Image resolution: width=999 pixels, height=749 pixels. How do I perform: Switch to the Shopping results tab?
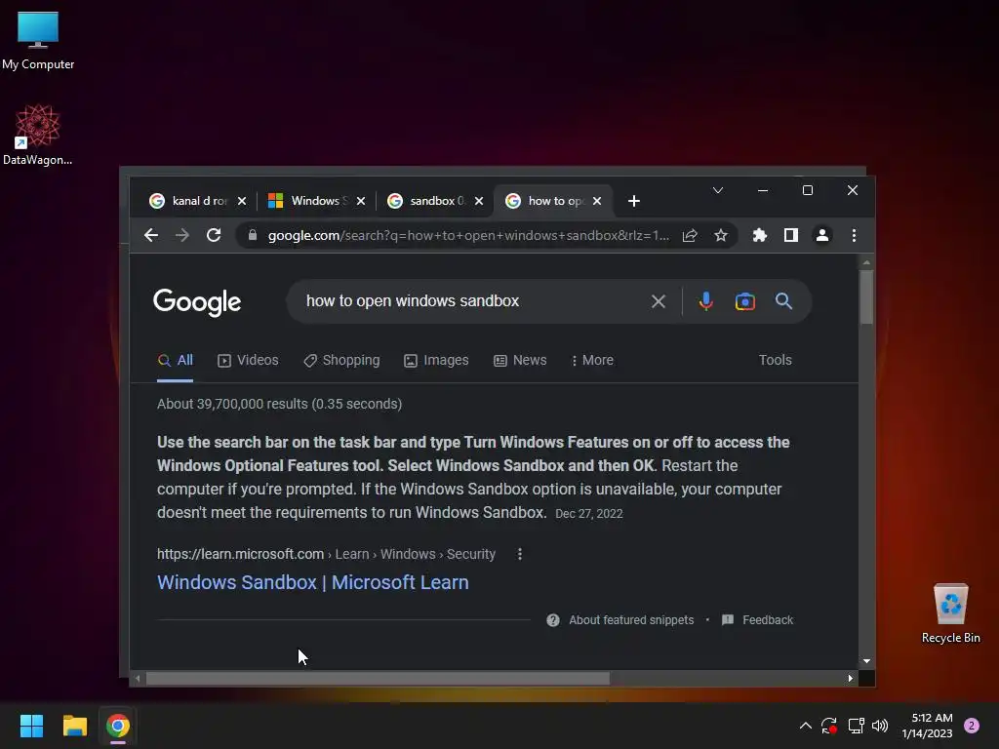(341, 361)
